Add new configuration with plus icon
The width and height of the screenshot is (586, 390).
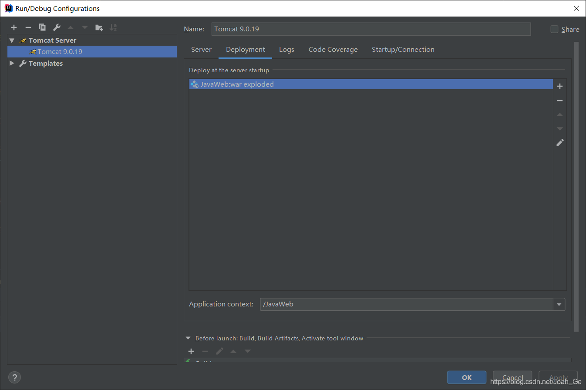tap(14, 27)
